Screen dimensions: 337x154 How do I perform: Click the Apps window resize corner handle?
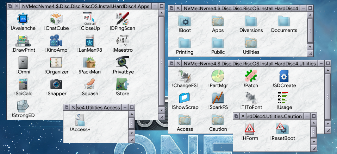(x=162, y=117)
